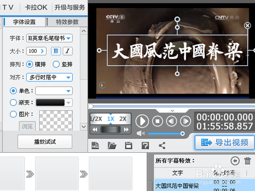255x191 pixels.
Task: Select 图片 image fill option
Action: [13, 114]
